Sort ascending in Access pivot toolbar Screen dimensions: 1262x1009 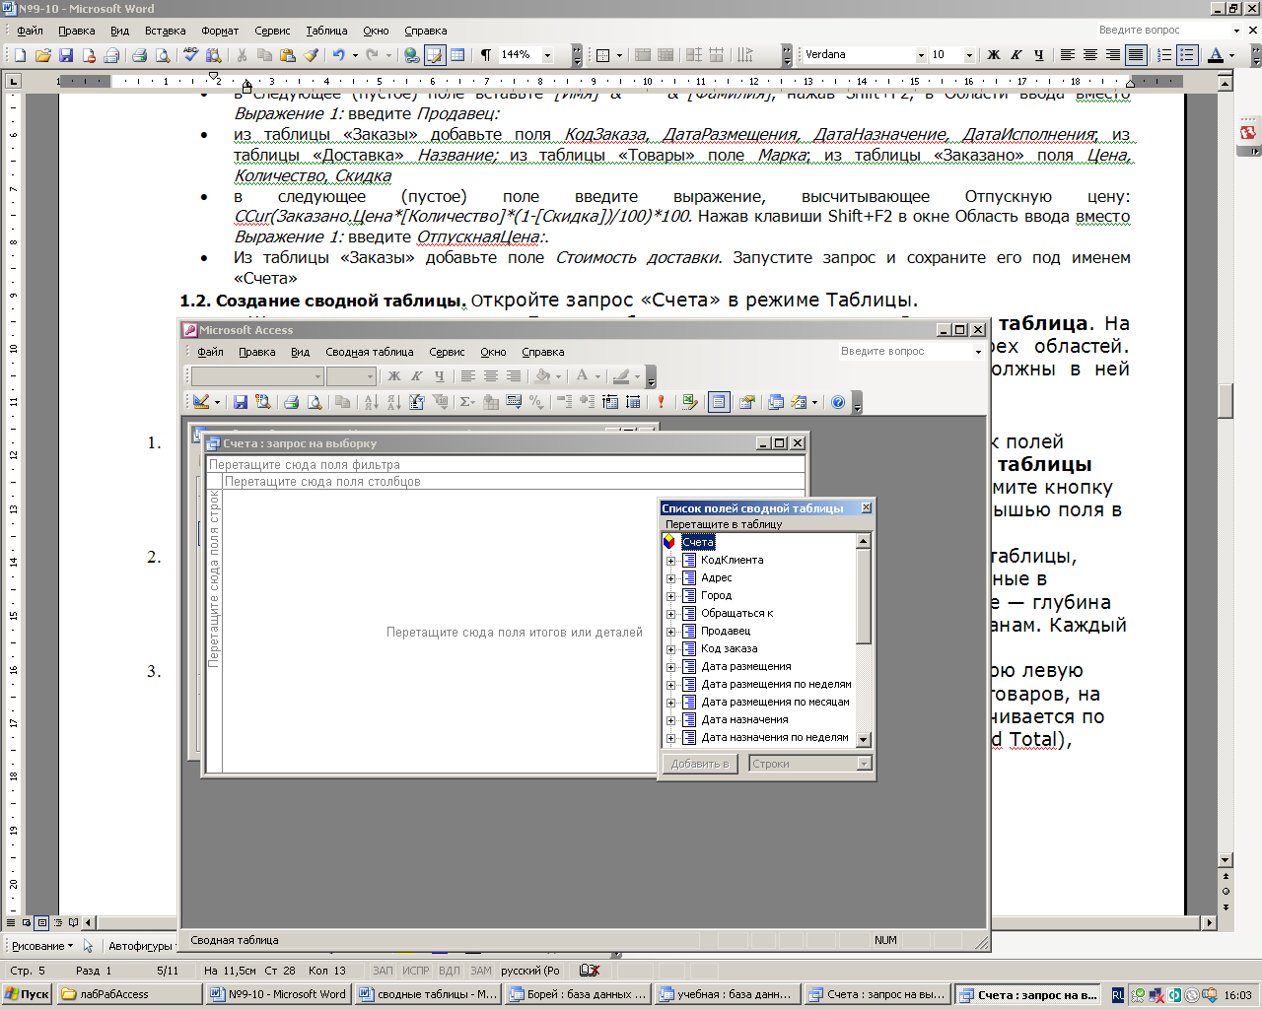click(x=371, y=402)
